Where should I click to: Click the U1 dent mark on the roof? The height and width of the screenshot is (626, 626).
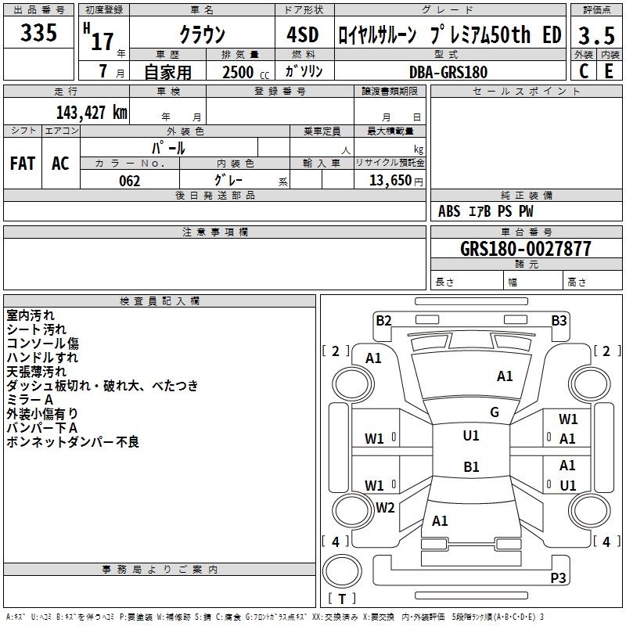click(471, 436)
